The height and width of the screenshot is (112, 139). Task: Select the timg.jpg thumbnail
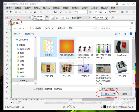click(122, 67)
